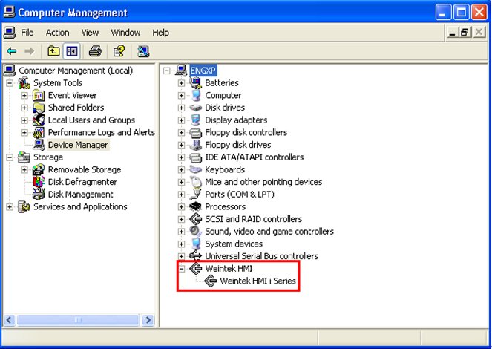Click the IDE ATA/ATAPI controllers icon
This screenshot has width=492, height=349.
point(195,157)
